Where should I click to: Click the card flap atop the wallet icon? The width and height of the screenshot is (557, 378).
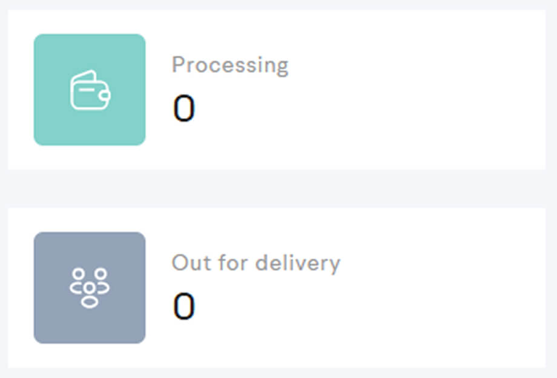coord(85,77)
